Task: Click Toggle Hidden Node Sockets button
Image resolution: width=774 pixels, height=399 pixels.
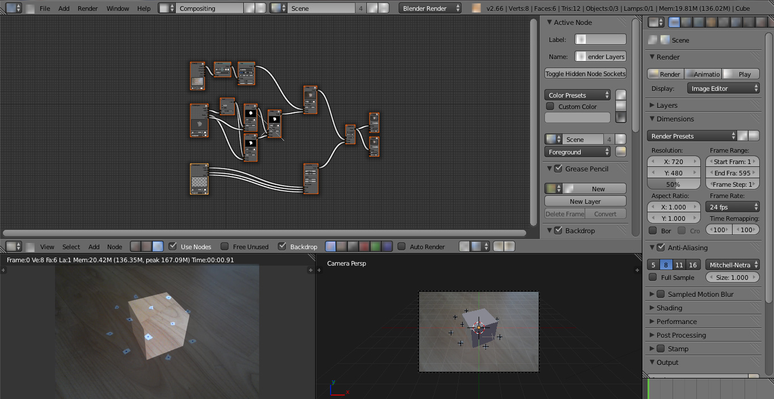Action: [x=585, y=74]
